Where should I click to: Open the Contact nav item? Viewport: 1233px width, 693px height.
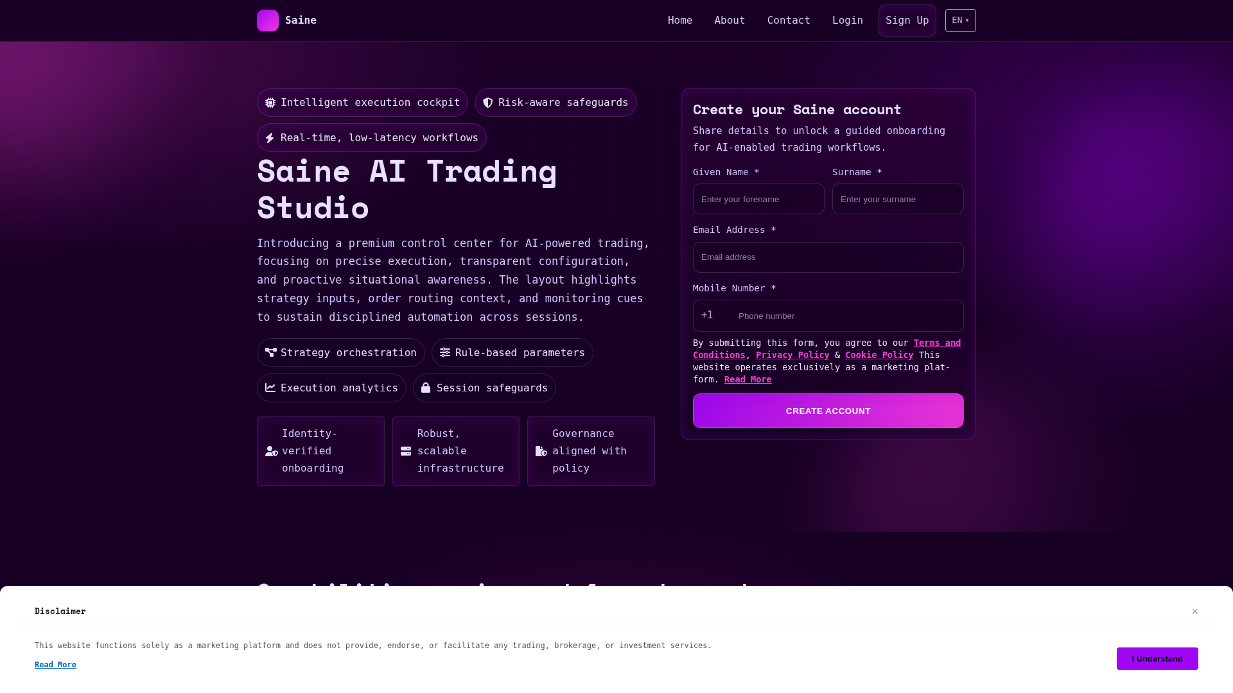tap(789, 21)
